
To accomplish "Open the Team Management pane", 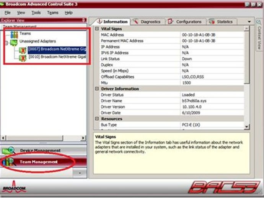I will click(44, 162).
